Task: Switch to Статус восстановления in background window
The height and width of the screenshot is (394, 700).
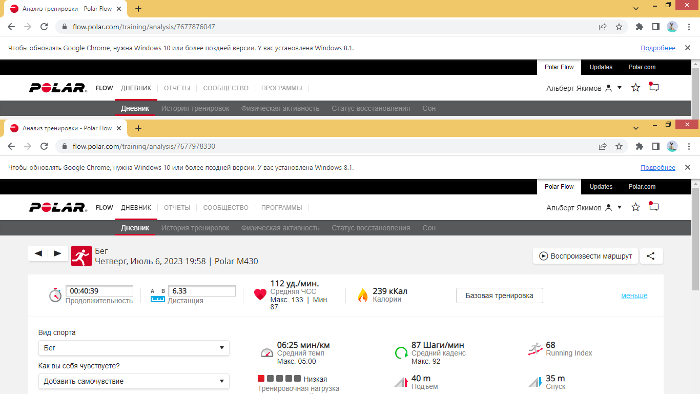Action: click(x=371, y=108)
